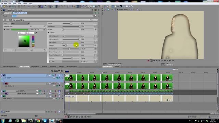Click the Erode/Expand value field
The width and height of the screenshot is (219, 123).
87,49
